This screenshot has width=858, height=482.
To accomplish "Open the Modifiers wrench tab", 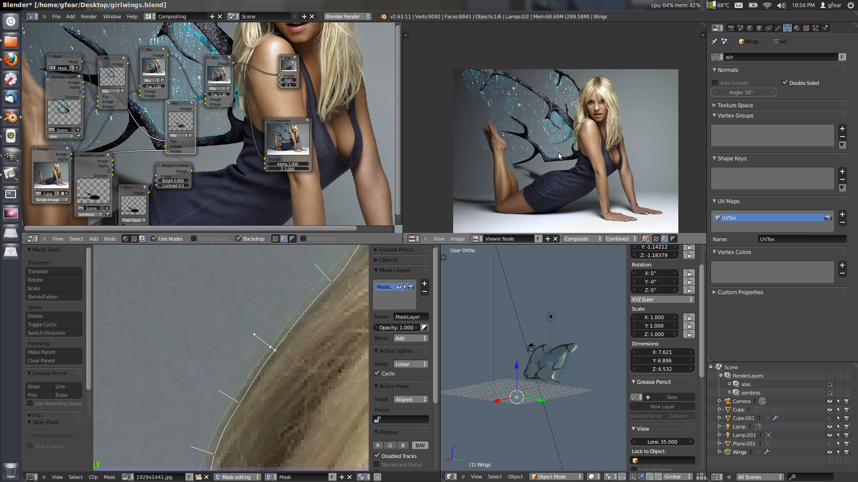I will (x=778, y=28).
